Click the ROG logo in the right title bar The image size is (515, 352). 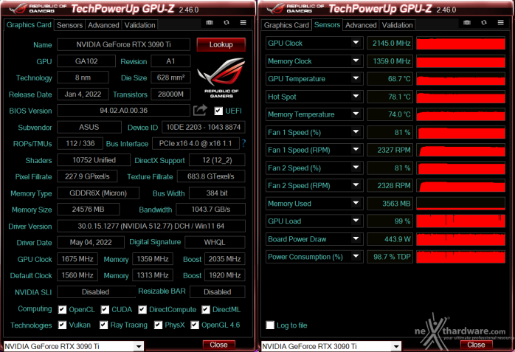(275, 8)
